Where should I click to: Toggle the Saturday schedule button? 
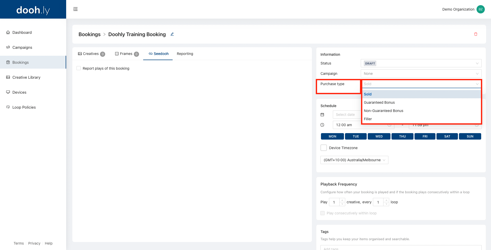[447, 136]
